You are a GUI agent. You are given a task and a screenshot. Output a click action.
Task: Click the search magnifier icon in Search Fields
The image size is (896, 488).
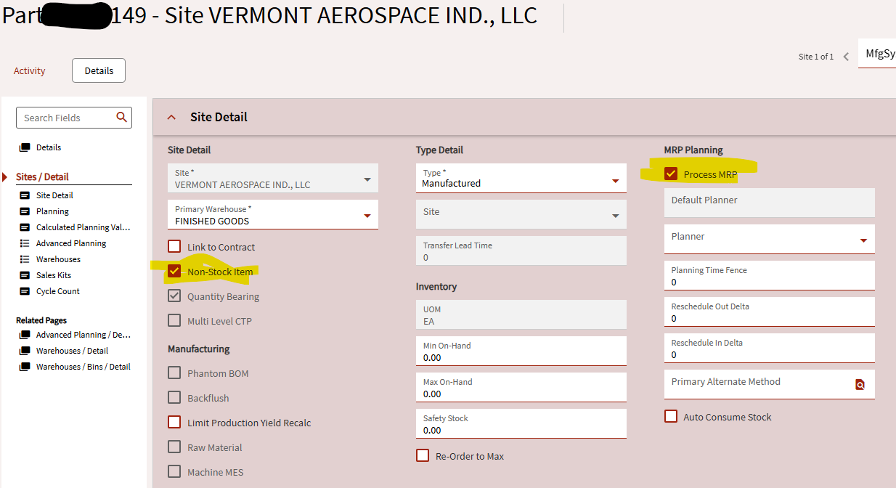tap(121, 117)
